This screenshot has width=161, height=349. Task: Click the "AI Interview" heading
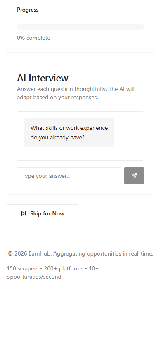tap(43, 78)
